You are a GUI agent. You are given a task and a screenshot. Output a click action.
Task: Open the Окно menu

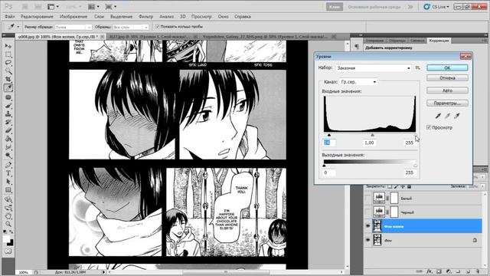pos(223,17)
